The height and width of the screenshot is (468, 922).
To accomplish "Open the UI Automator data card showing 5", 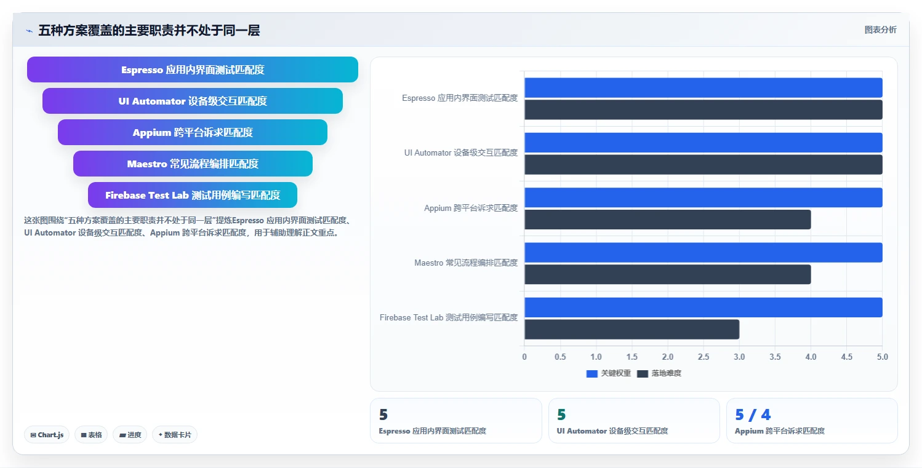I will pyautogui.click(x=634, y=421).
